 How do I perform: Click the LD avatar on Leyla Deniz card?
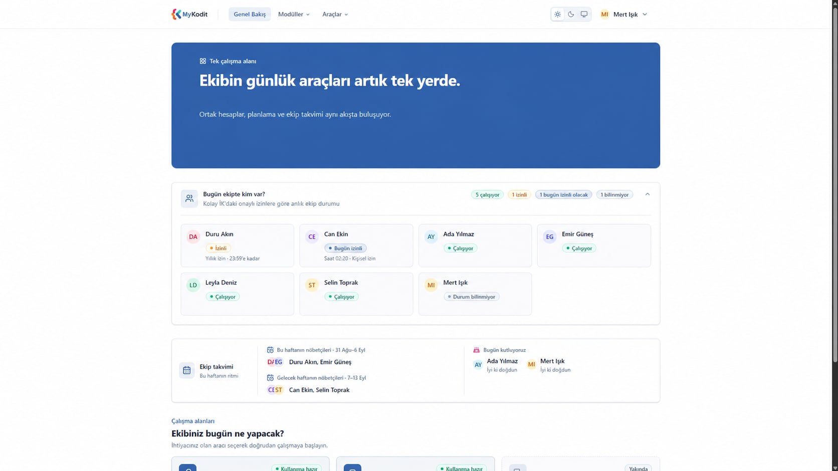click(x=193, y=285)
